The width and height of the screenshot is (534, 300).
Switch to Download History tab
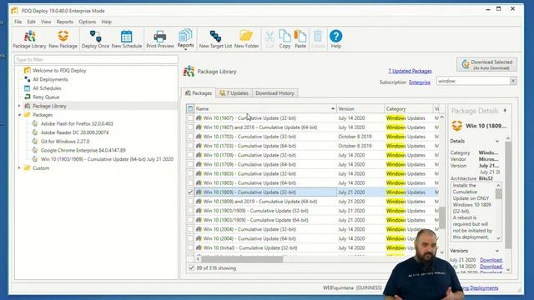click(x=275, y=93)
